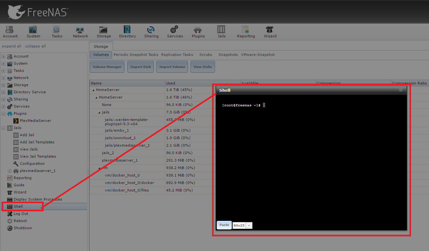Open the Reporting toolbar icon
Viewport: 429px width, 251px height.
[246, 32]
